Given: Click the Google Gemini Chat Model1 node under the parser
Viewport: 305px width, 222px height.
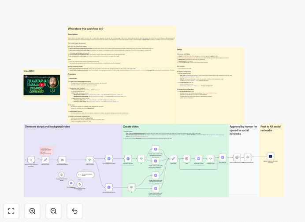Looking at the screenshot, I should coord(79,184).
